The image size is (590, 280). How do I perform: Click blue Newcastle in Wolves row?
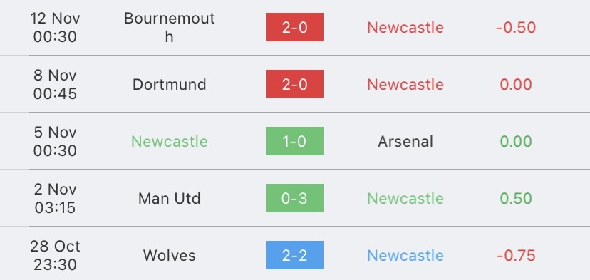(405, 255)
